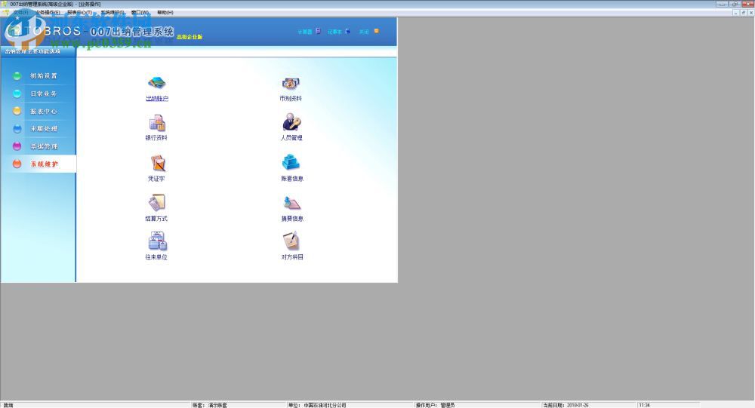755x408 pixels.
Task: Open the 系统维护(I) menu in menu bar
Action: (112, 13)
